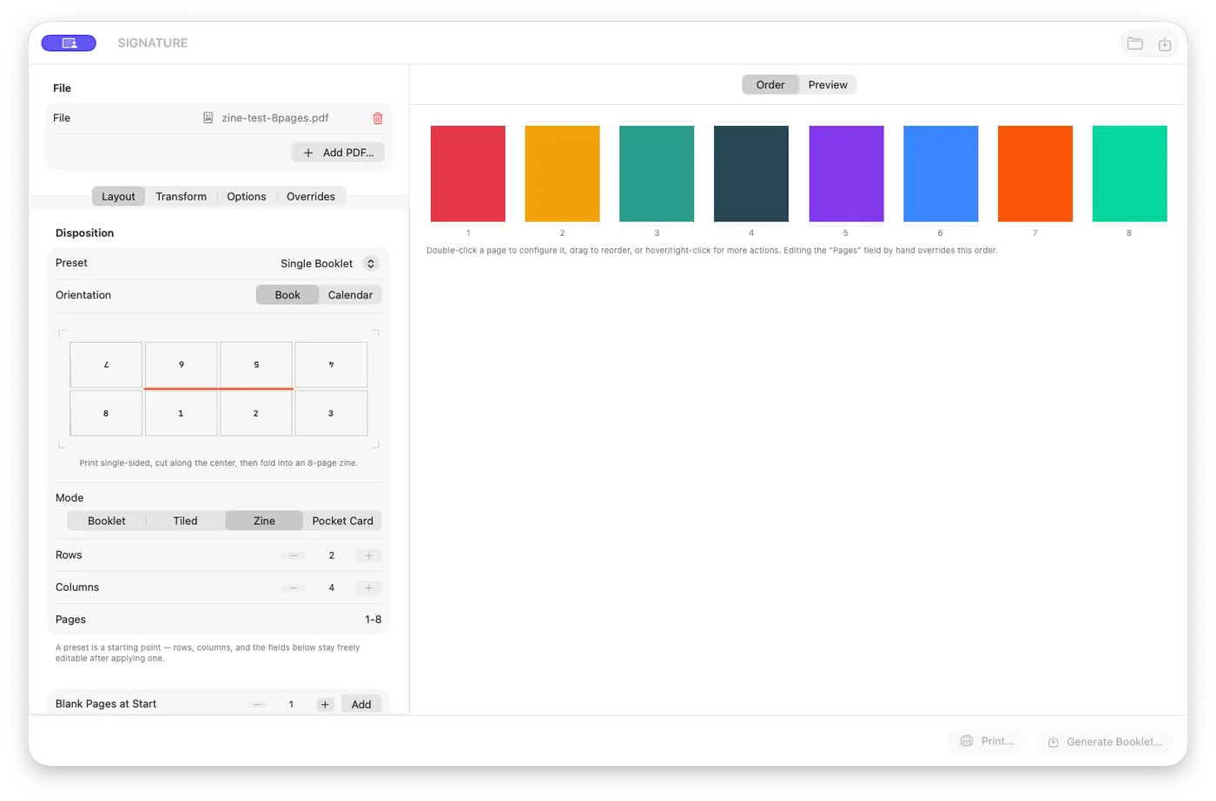Select teal page 3 thumbnail
The width and height of the screenshot is (1216, 801).
coord(657,174)
